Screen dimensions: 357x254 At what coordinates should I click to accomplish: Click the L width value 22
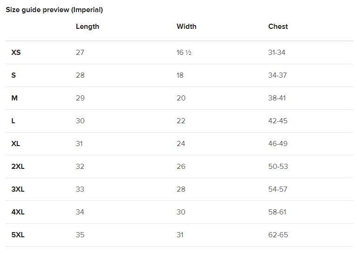[181, 121]
